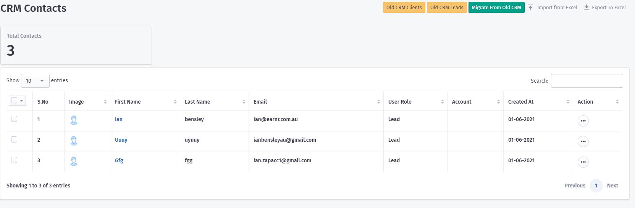Click Created At date in Ian's row
The image size is (635, 208).
click(x=521, y=119)
